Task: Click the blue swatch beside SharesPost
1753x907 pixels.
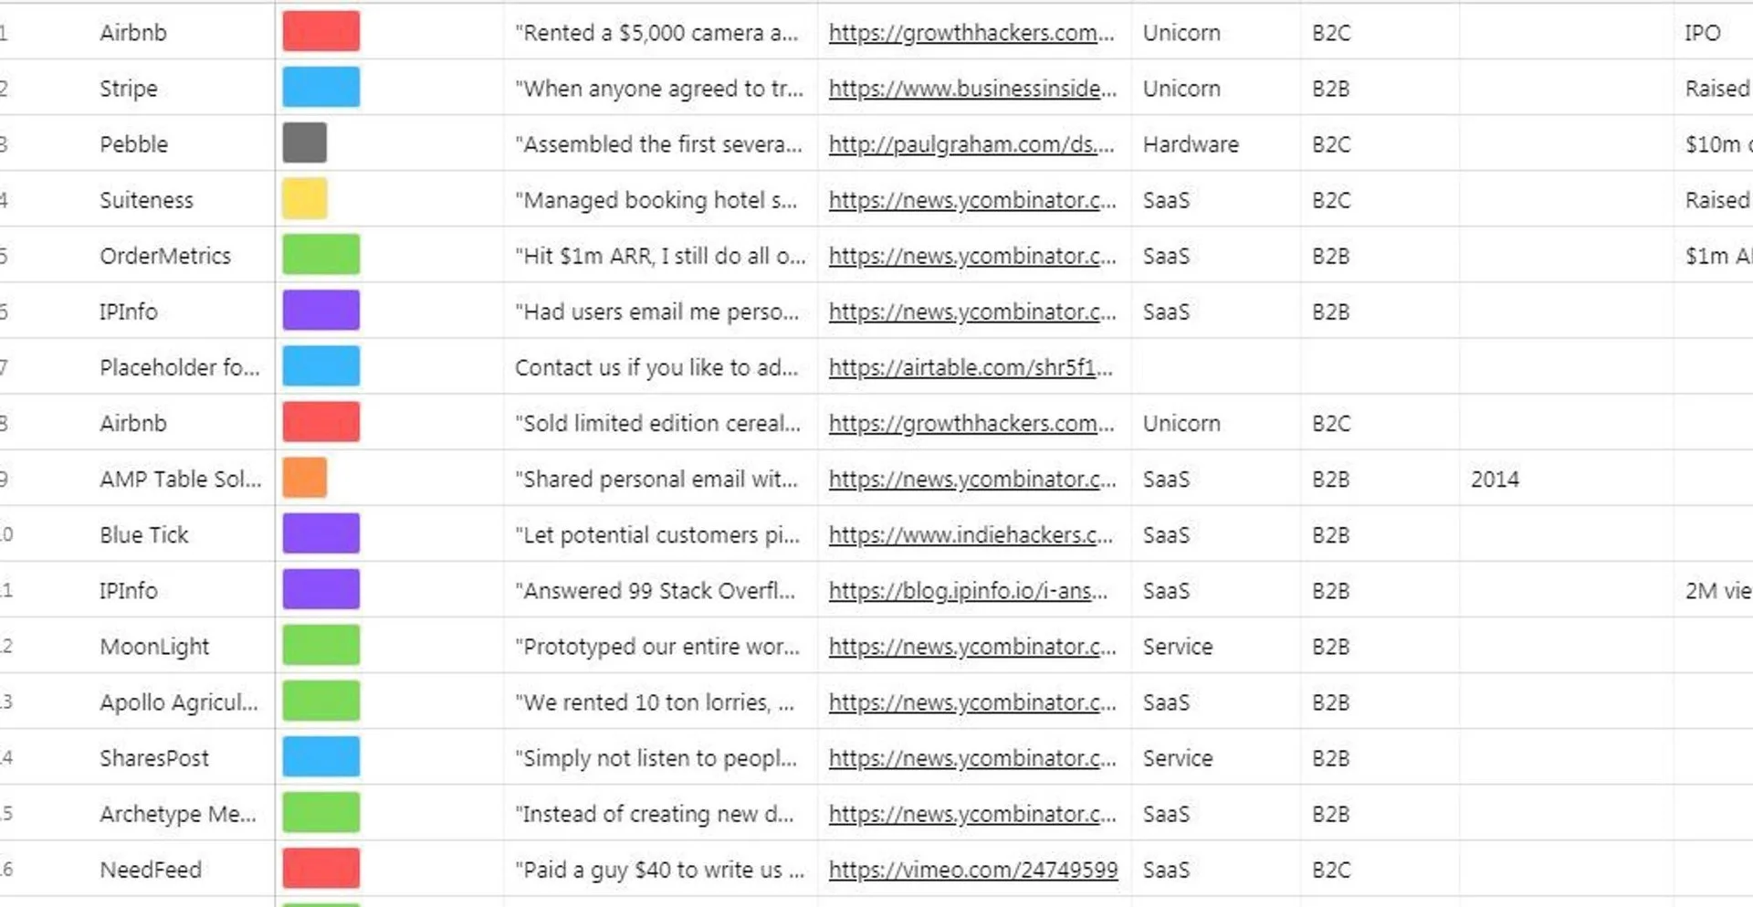Action: pyautogui.click(x=320, y=757)
